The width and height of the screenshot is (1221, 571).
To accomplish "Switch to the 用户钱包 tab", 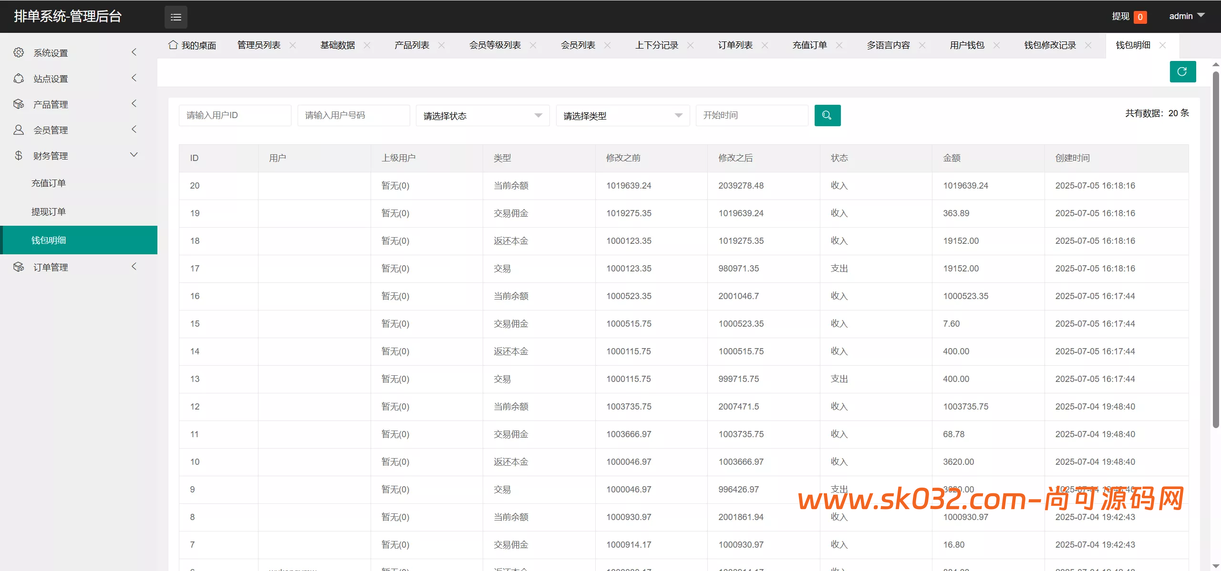I will pos(966,45).
